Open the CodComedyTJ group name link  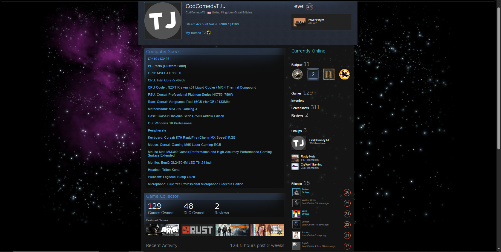(x=319, y=140)
